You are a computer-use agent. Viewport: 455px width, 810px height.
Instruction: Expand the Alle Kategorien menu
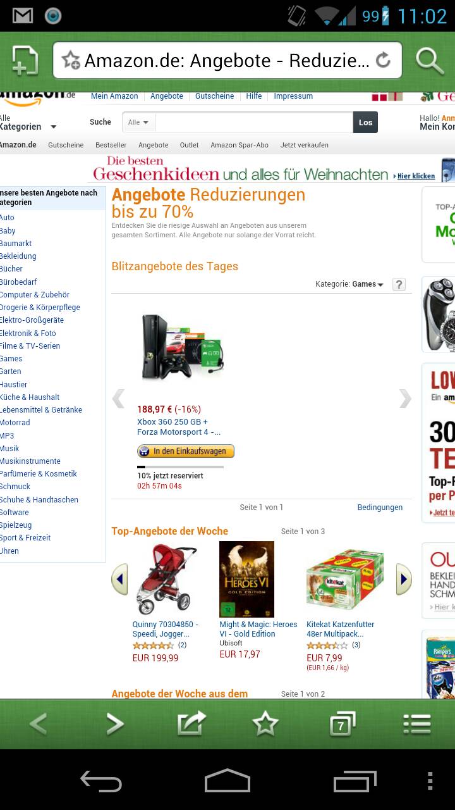(x=28, y=123)
